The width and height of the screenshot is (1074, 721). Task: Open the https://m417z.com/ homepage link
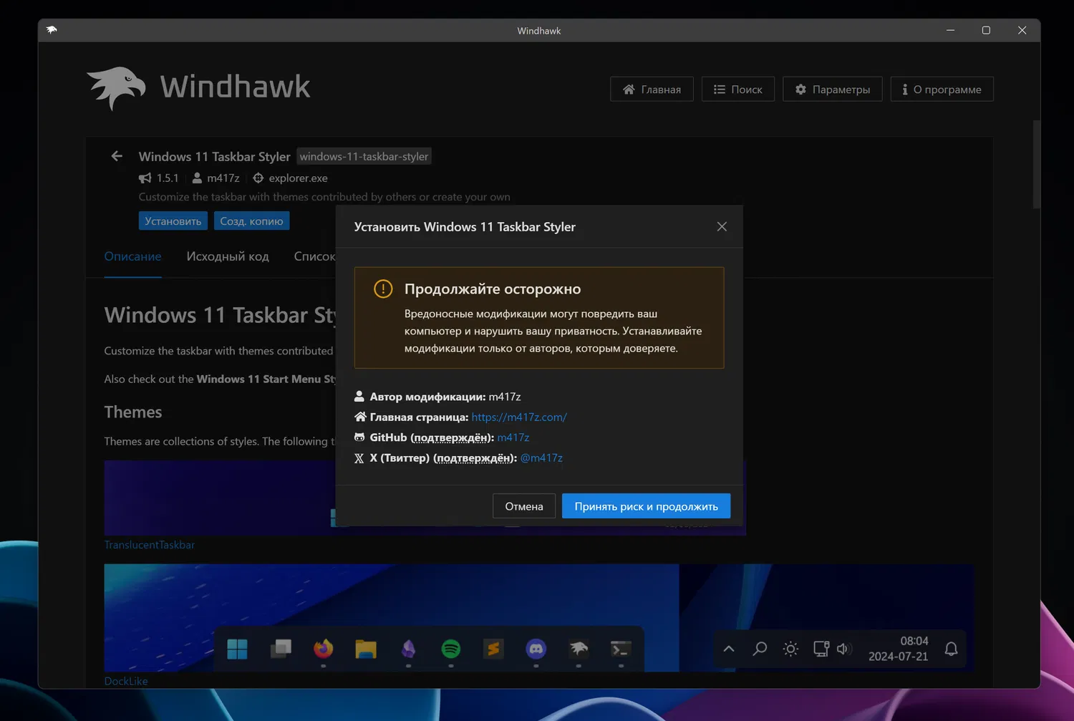[x=519, y=417]
